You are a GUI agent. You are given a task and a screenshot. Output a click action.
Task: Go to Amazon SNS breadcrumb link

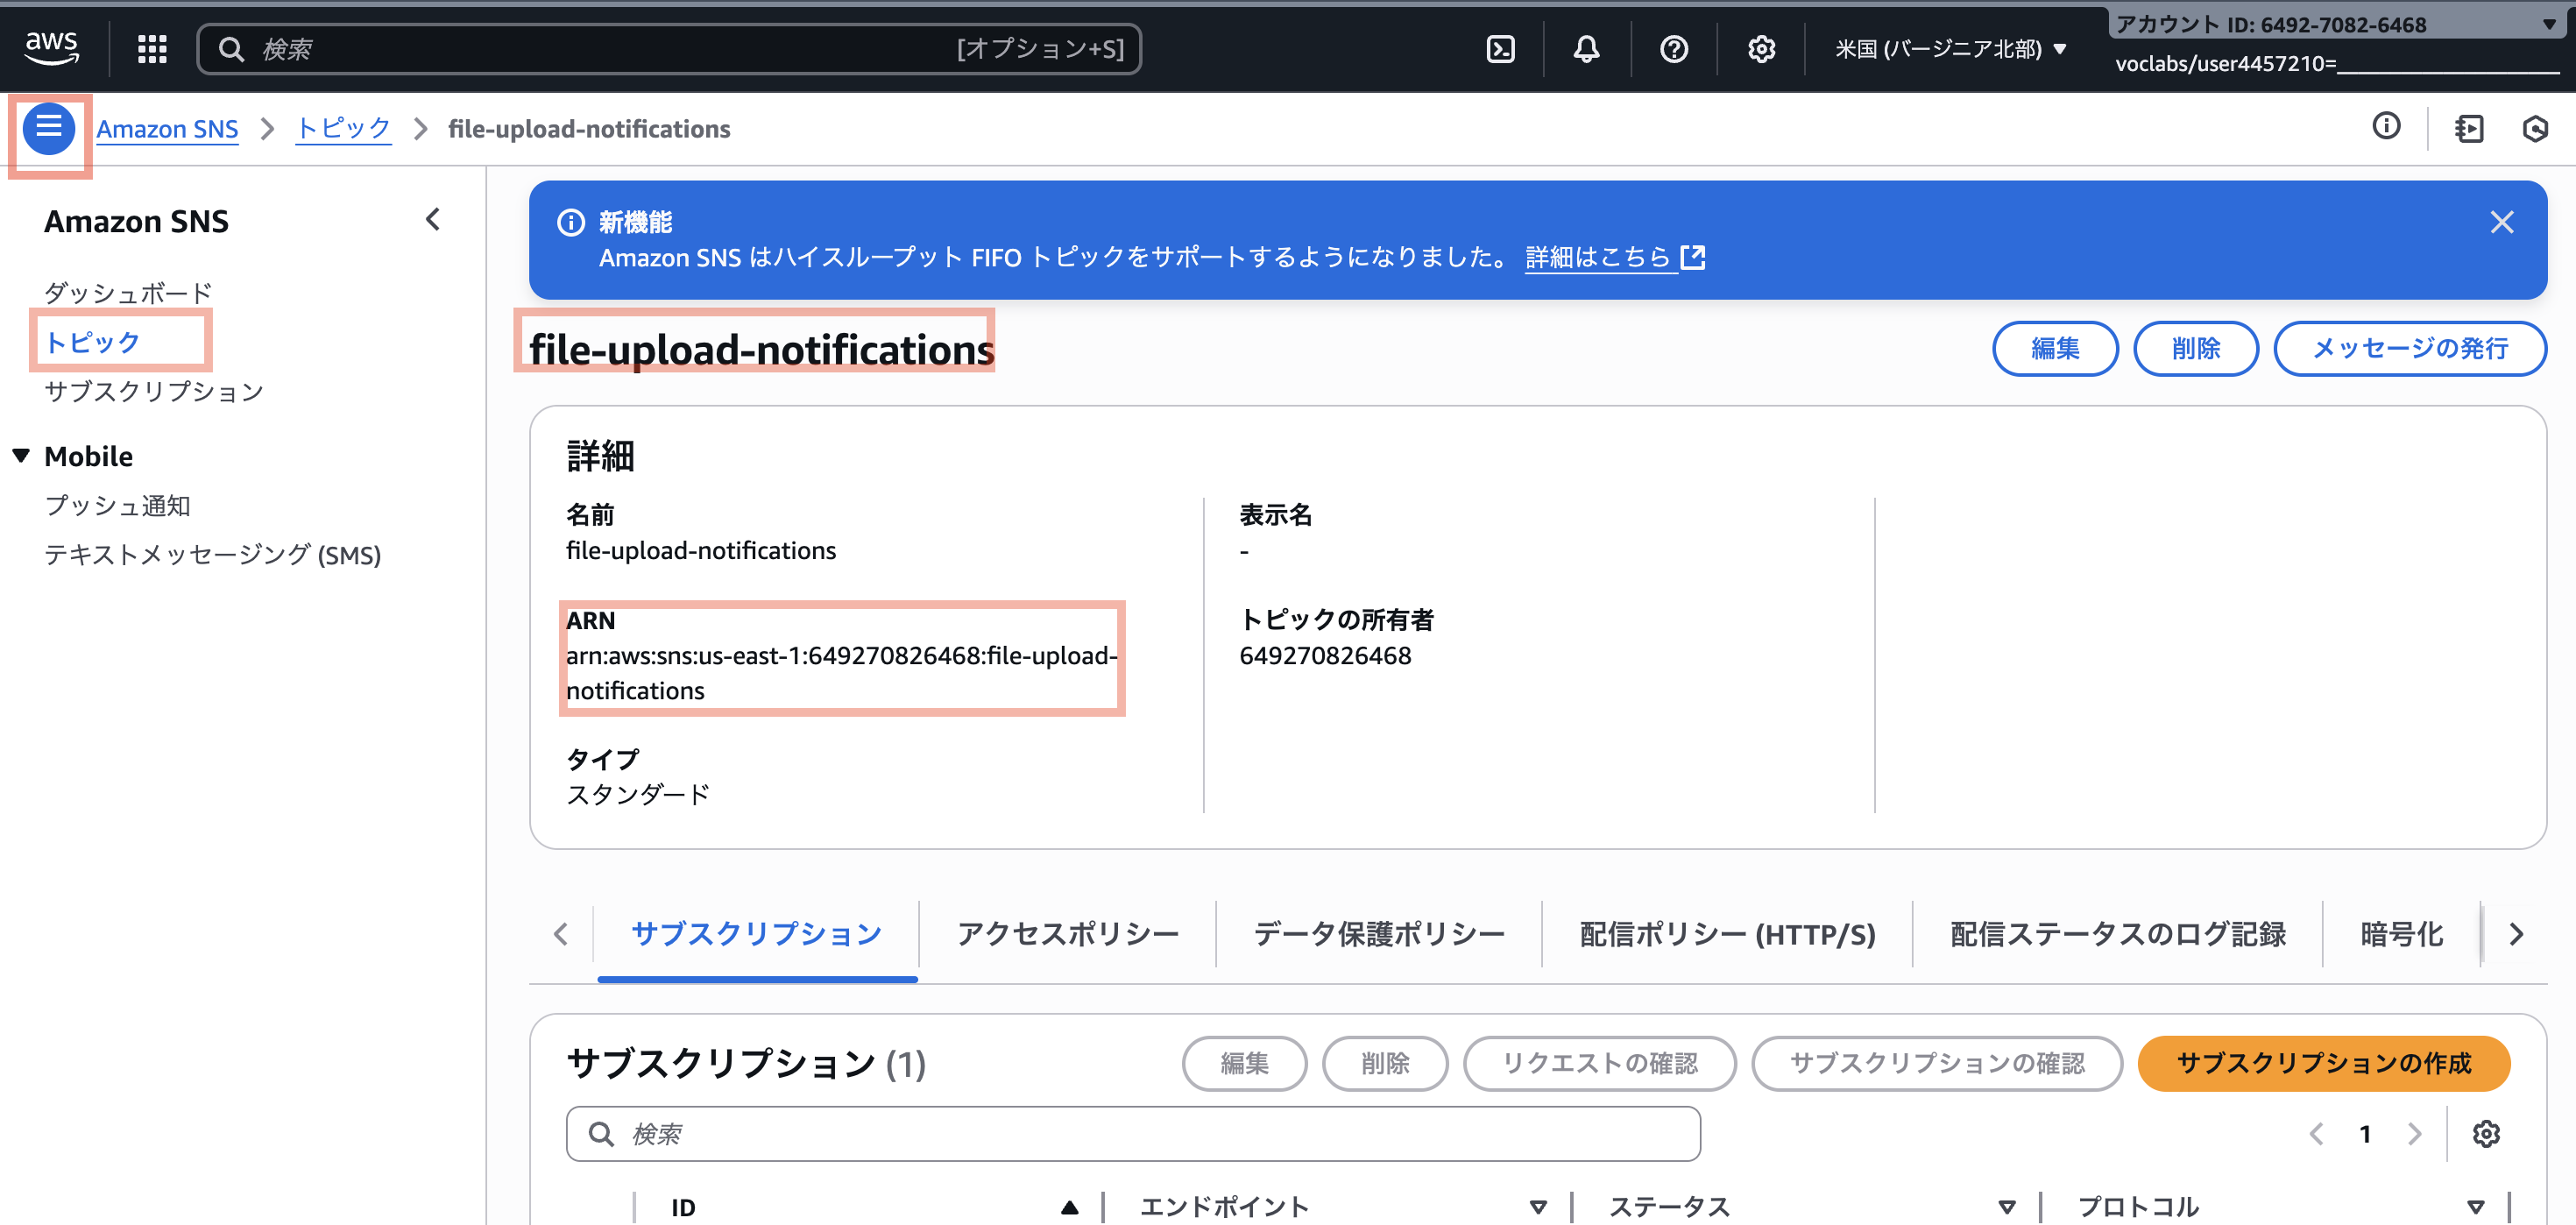click(x=167, y=129)
